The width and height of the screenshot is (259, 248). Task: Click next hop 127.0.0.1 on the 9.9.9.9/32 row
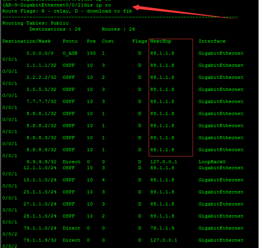[164, 162]
